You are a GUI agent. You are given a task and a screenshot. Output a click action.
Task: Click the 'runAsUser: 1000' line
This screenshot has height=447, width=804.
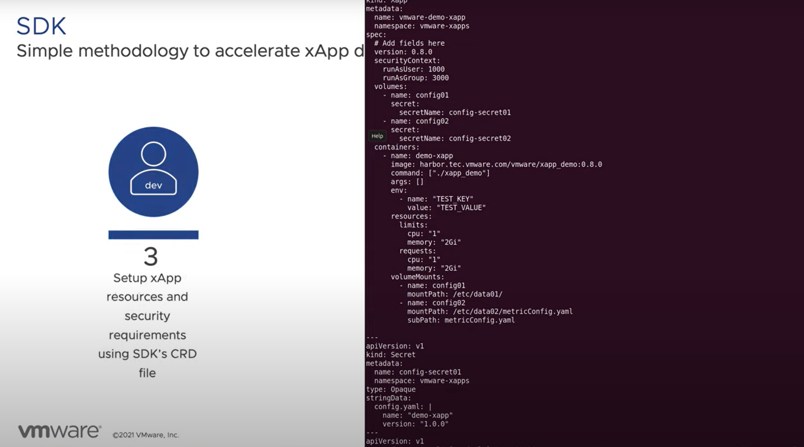(x=414, y=69)
